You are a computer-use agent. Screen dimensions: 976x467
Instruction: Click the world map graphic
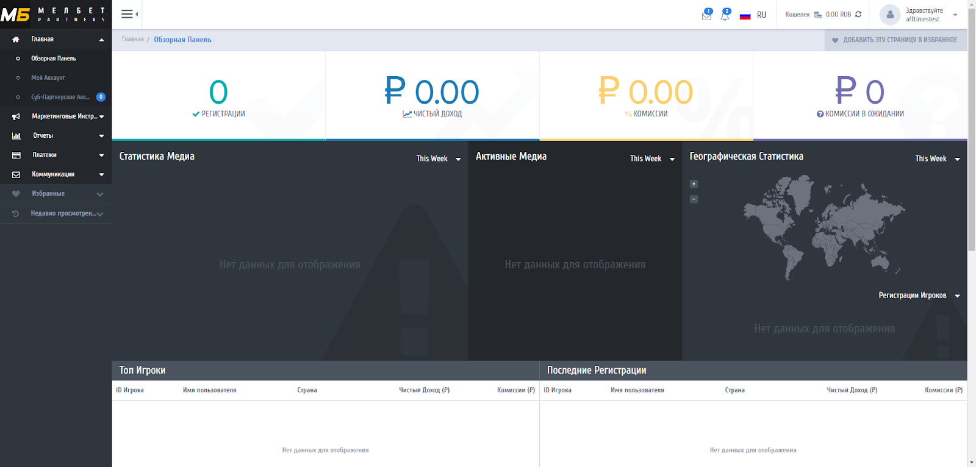tap(823, 227)
